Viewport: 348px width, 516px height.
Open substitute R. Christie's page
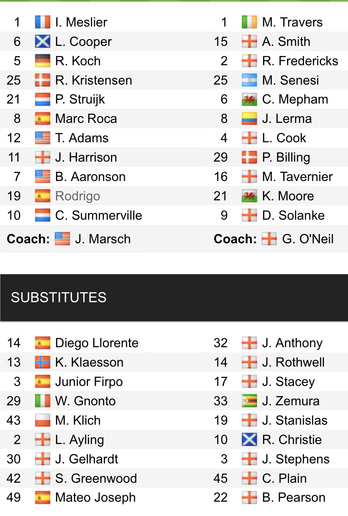coord(292,440)
